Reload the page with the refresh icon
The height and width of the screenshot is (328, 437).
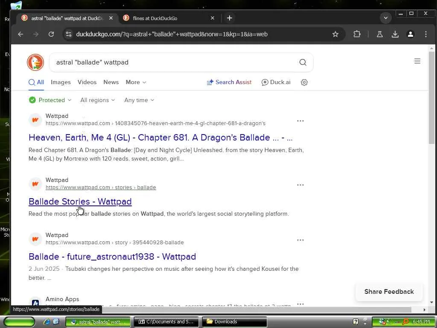point(51,34)
